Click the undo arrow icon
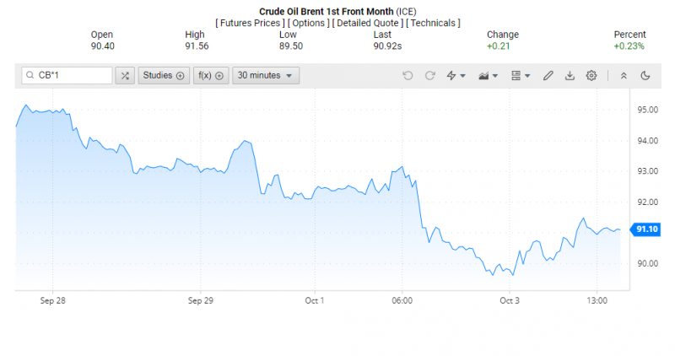The image size is (675, 356). 408,76
